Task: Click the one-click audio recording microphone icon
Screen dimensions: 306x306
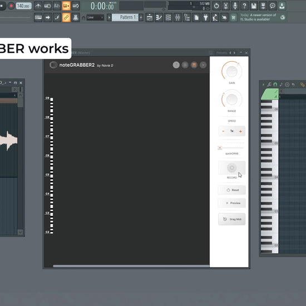Action: tap(235, 6)
